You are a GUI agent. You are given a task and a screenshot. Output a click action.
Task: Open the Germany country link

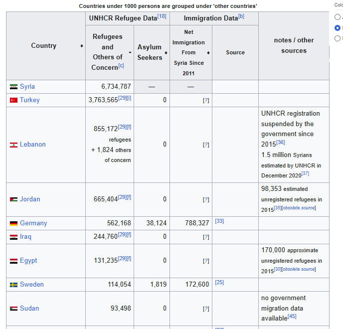tap(33, 223)
